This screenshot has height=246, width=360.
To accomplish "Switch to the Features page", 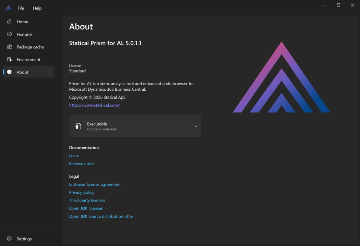I will pos(29,34).
